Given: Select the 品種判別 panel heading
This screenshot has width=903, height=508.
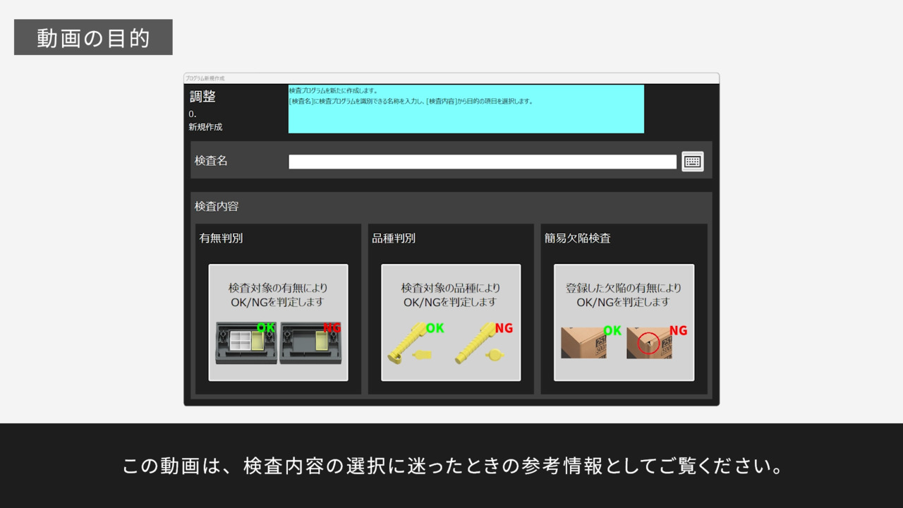Looking at the screenshot, I should [394, 238].
